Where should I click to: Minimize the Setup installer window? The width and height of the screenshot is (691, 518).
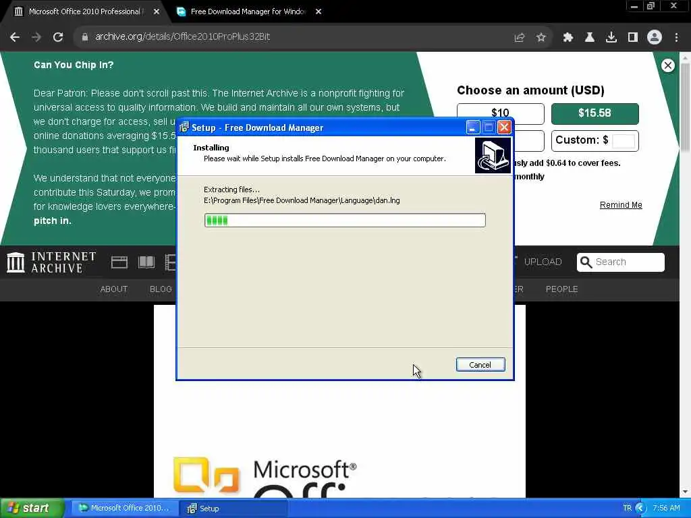[x=472, y=127]
